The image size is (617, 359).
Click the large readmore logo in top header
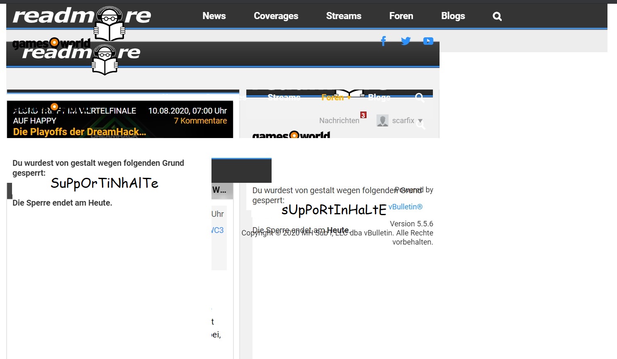(82, 17)
